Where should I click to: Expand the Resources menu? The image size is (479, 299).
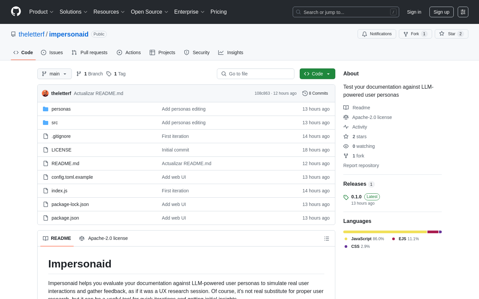tap(109, 12)
